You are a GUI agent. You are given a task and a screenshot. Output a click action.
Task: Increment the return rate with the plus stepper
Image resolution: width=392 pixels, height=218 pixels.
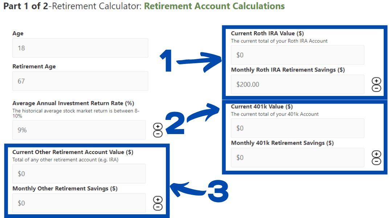coord(158,127)
